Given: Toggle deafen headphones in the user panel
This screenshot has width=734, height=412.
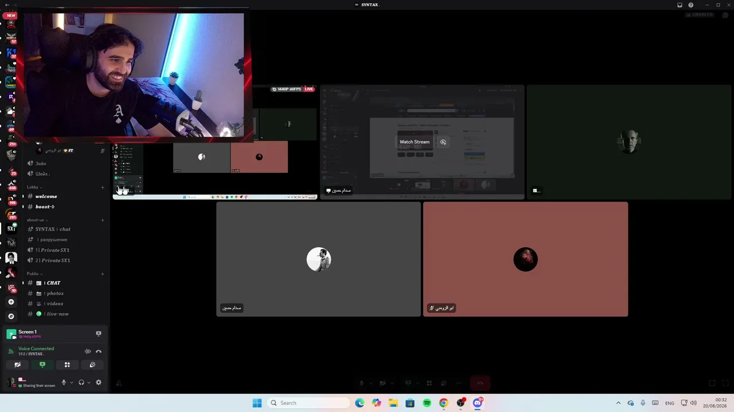Looking at the screenshot, I should (x=81, y=382).
